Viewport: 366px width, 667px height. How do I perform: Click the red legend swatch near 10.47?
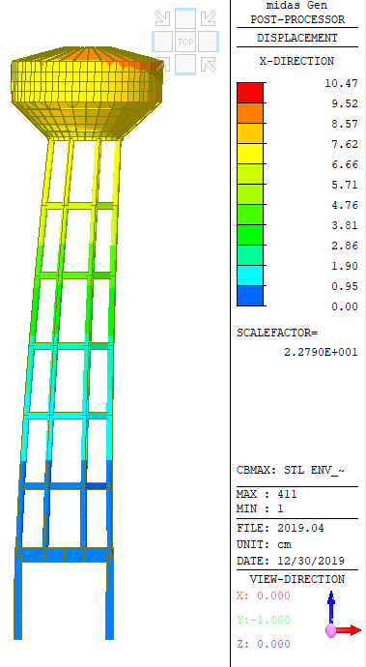[250, 93]
